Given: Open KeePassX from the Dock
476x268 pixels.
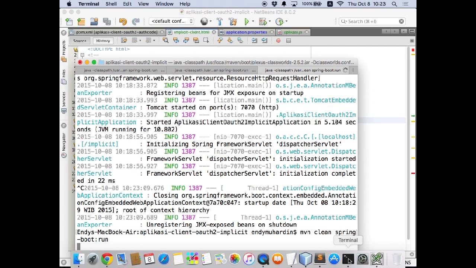Looking at the screenshot, I should click(377, 259).
